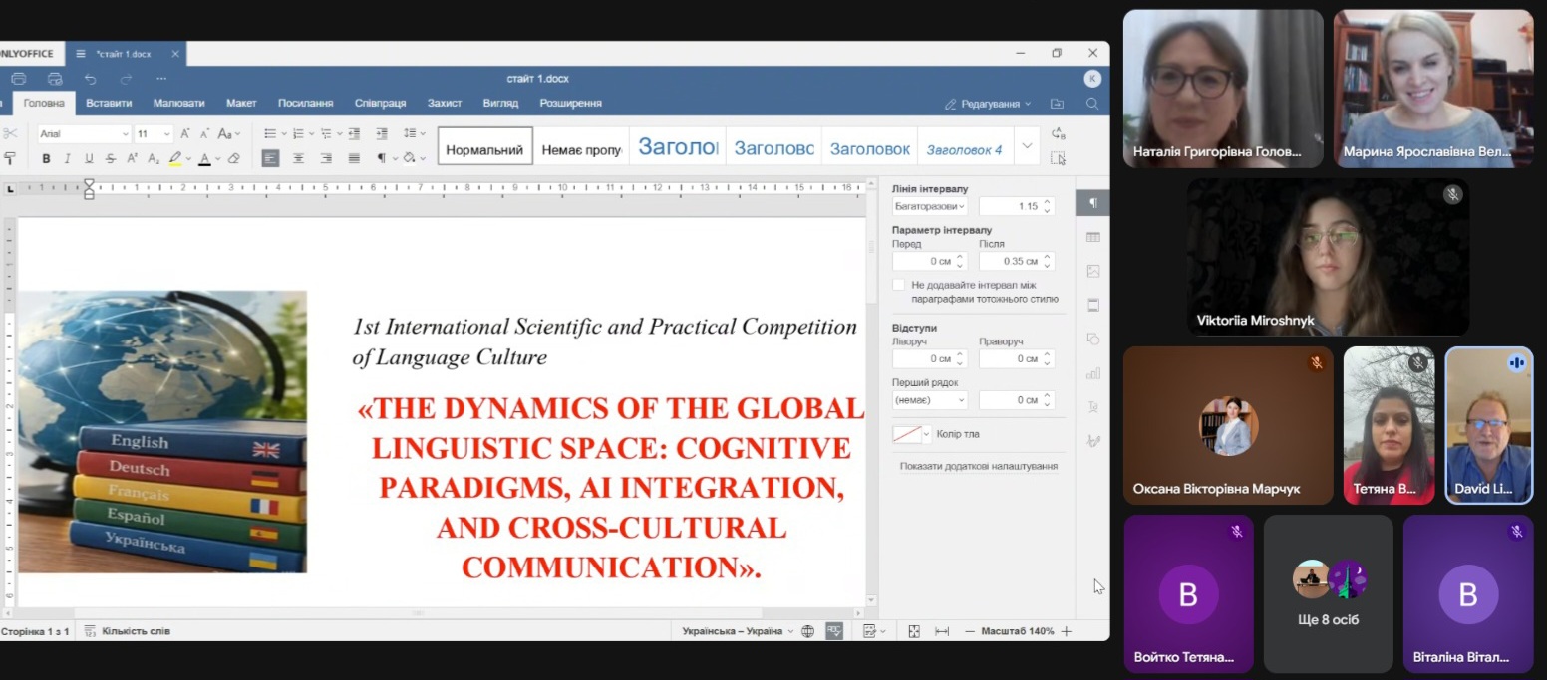Toggle spell checking in status bar
The image size is (1547, 680).
[x=835, y=631]
